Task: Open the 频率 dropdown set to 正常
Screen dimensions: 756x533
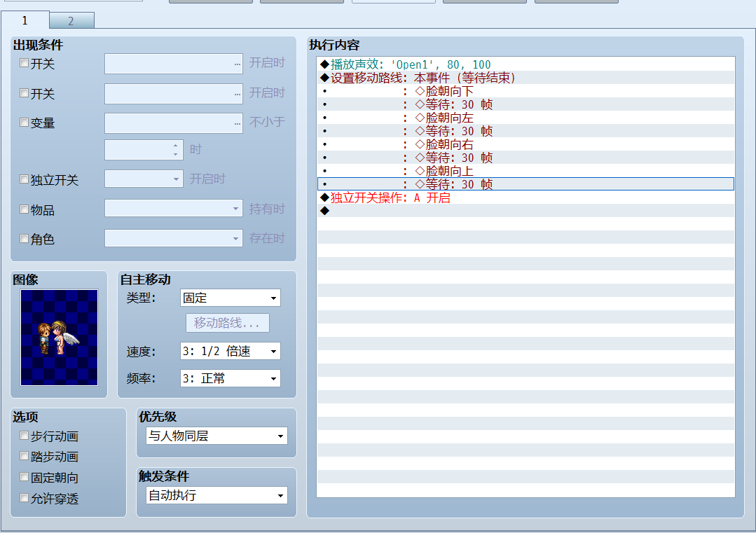Action: coord(230,378)
